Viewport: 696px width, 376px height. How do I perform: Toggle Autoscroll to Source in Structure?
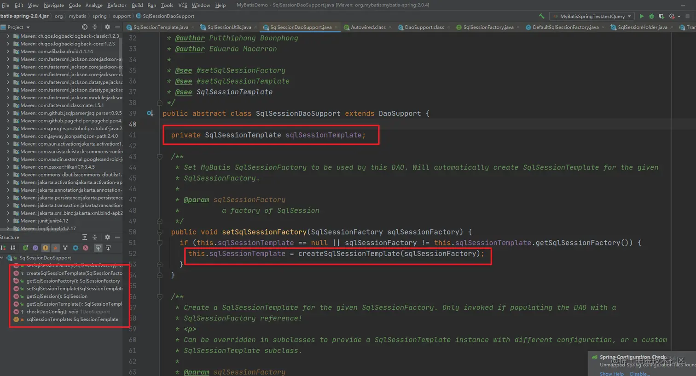click(x=98, y=248)
